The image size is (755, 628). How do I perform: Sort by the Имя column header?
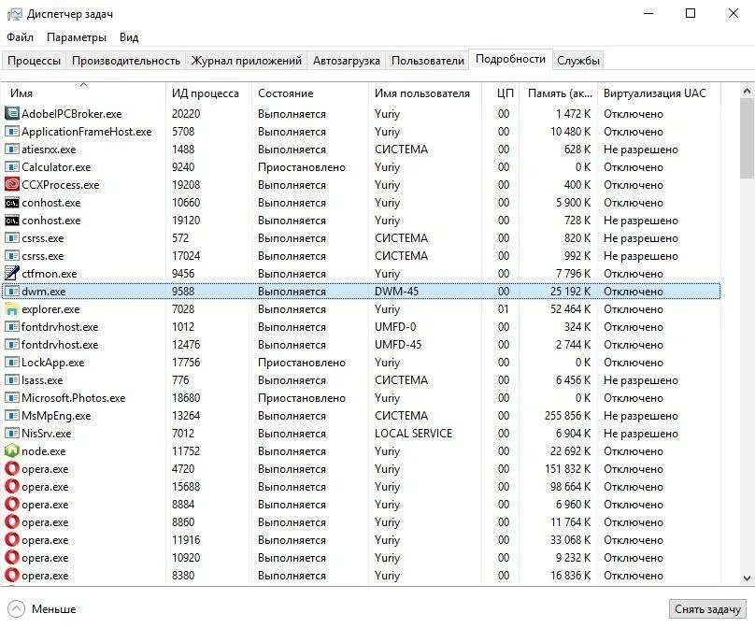pos(83,93)
